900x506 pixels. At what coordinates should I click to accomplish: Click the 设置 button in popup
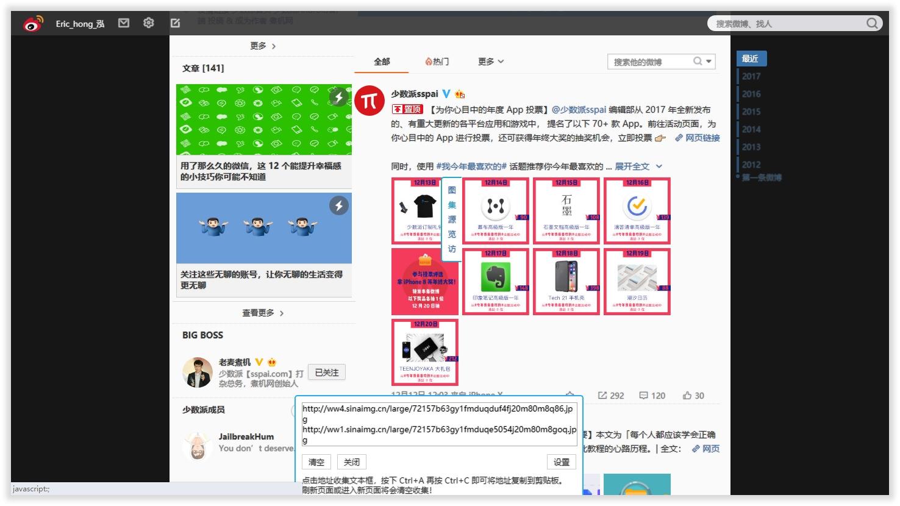click(562, 462)
